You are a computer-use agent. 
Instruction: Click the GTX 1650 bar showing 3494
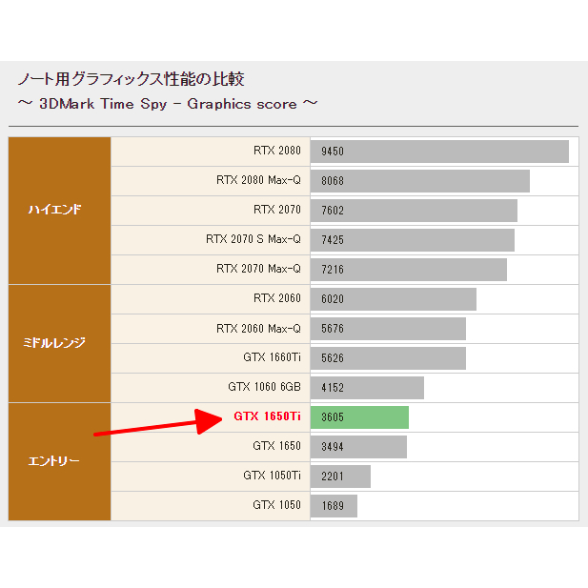(358, 447)
